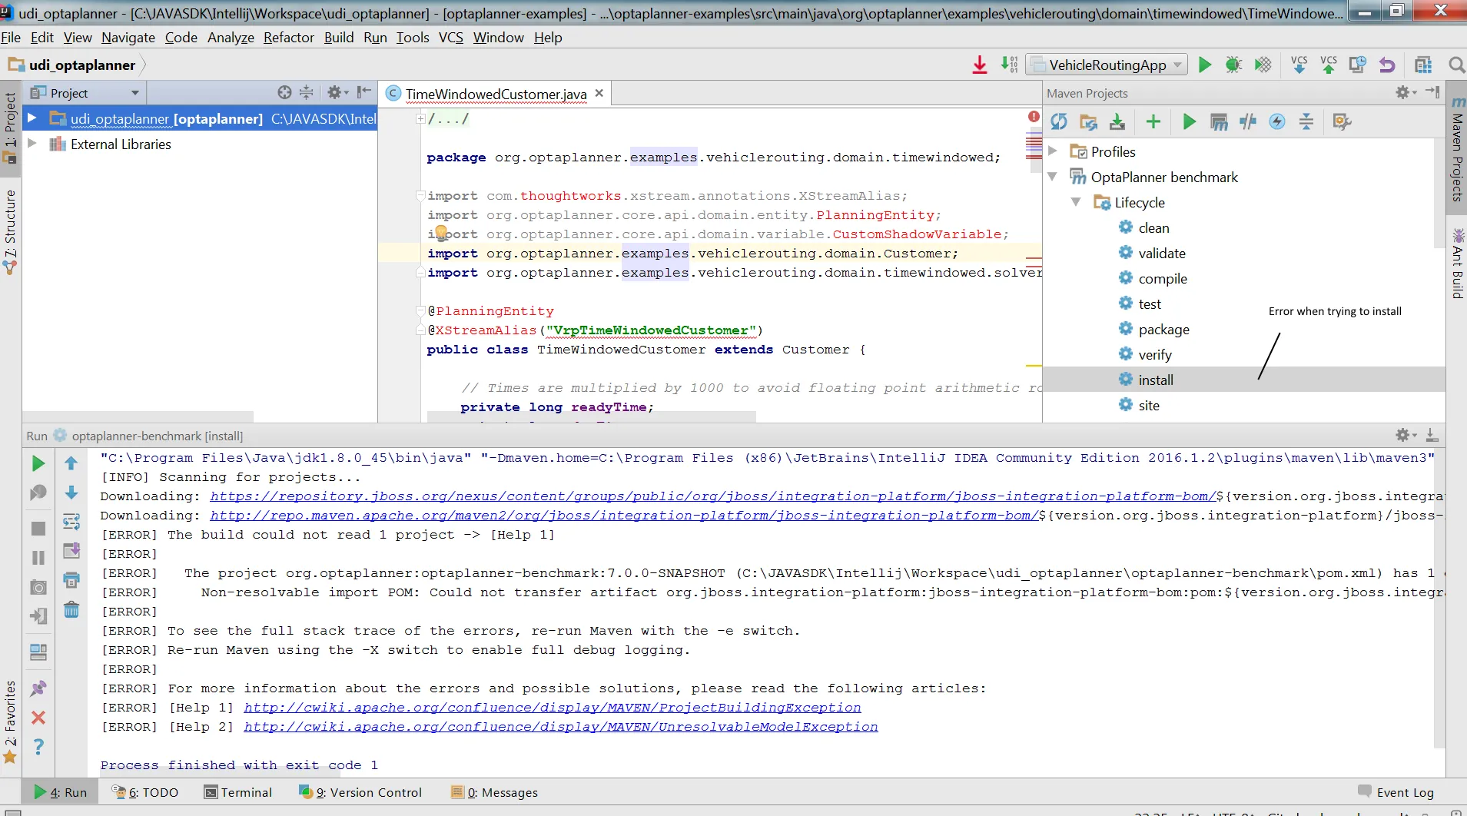Viewport: 1467px width, 816px height.
Task: Toggle scroll to end of console output
Action: (x=71, y=551)
